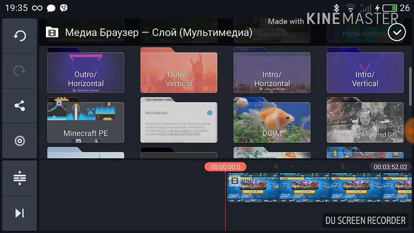Tap the battery status icon
Screen dimensions: 414x233
389,8
